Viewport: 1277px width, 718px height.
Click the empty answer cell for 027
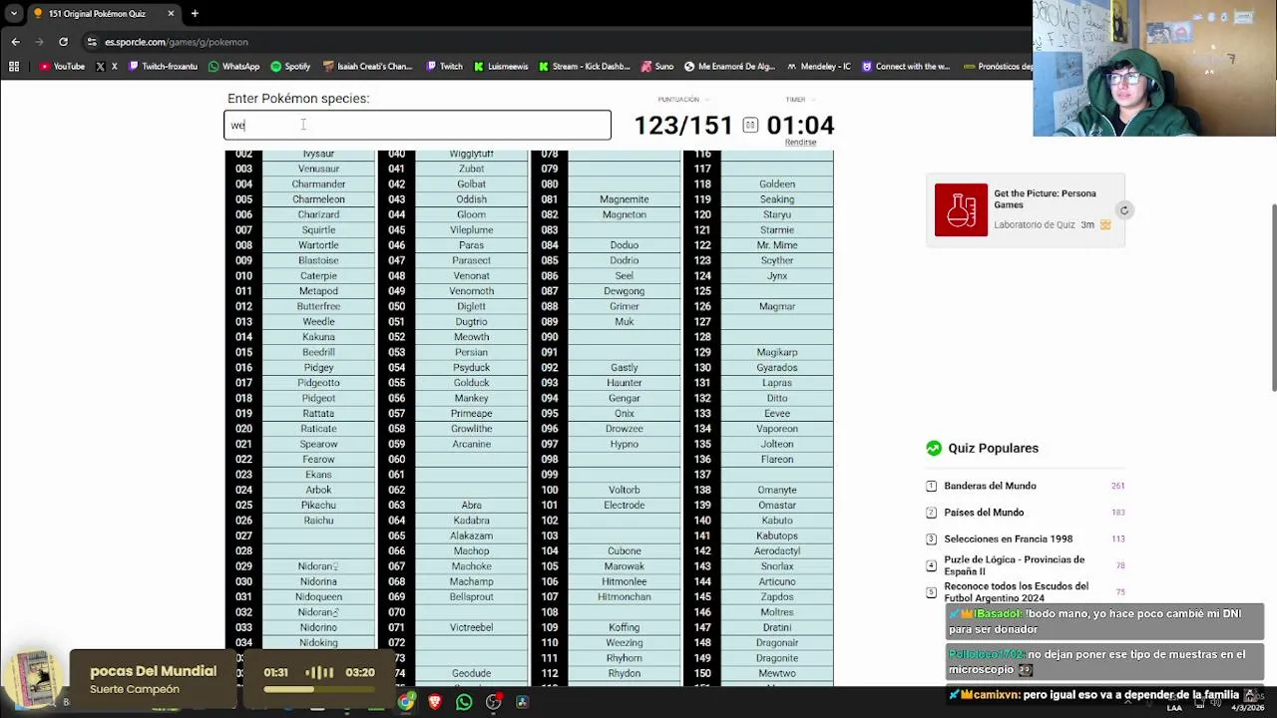click(x=318, y=536)
